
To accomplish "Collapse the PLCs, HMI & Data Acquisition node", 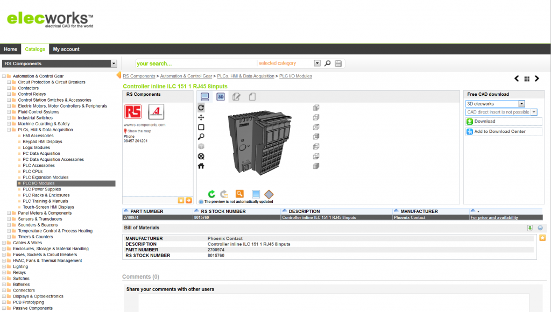I will tap(9, 130).
